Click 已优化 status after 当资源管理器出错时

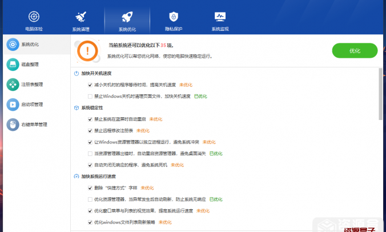click(x=216, y=154)
